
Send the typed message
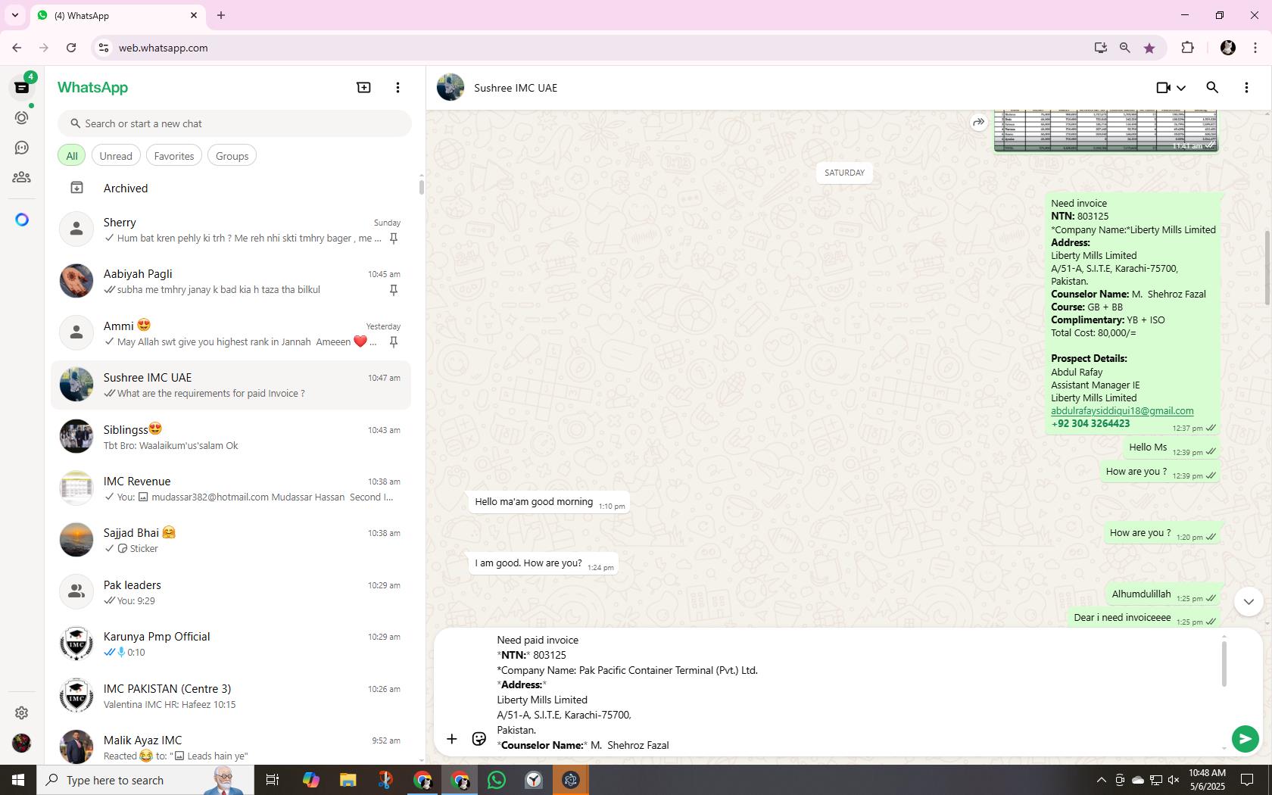1245,739
